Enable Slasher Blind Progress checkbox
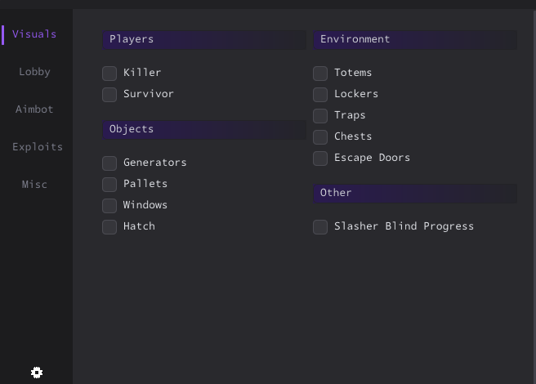This screenshot has width=536, height=384. coord(320,226)
